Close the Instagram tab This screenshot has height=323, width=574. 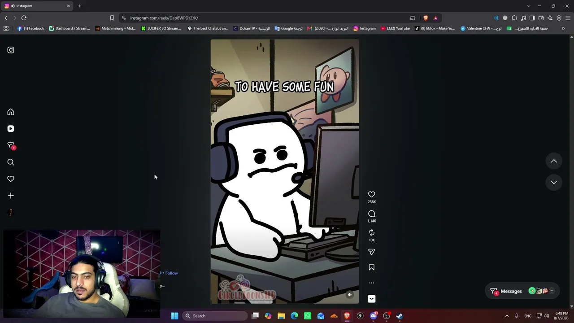pyautogui.click(x=69, y=6)
